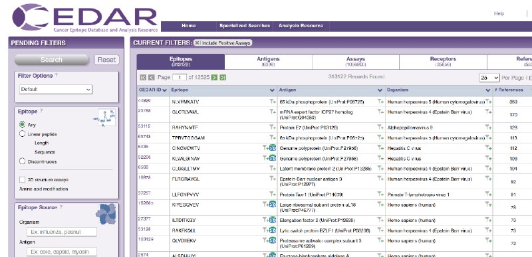Click the Search button

click(x=51, y=60)
